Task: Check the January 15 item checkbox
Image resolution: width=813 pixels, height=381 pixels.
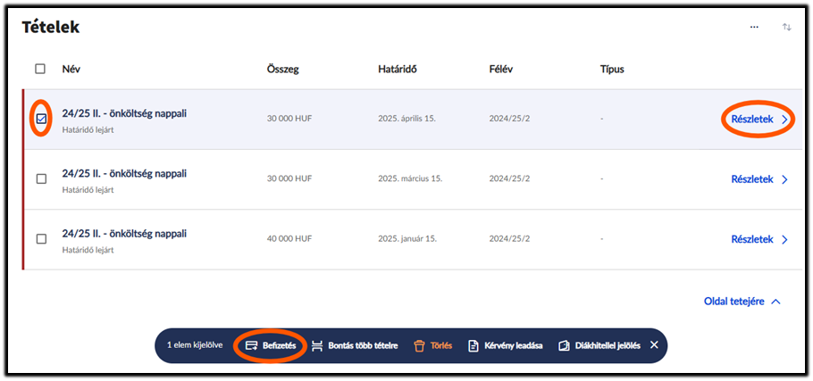Action: 41,239
